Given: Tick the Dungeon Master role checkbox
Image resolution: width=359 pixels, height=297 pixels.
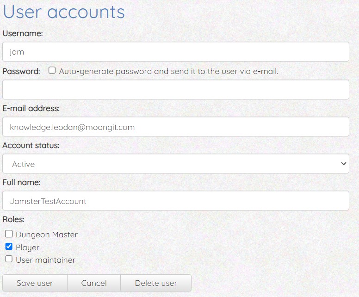Looking at the screenshot, I should point(9,234).
